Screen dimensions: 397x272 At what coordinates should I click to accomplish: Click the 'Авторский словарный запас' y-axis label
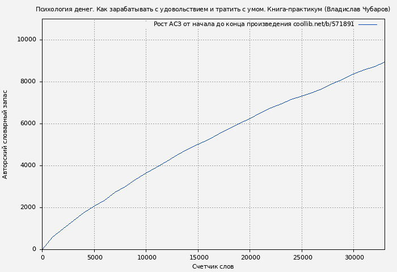click(x=6, y=134)
